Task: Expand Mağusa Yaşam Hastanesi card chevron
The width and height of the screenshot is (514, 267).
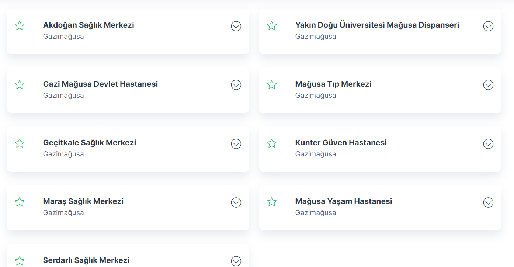Action: click(x=488, y=202)
